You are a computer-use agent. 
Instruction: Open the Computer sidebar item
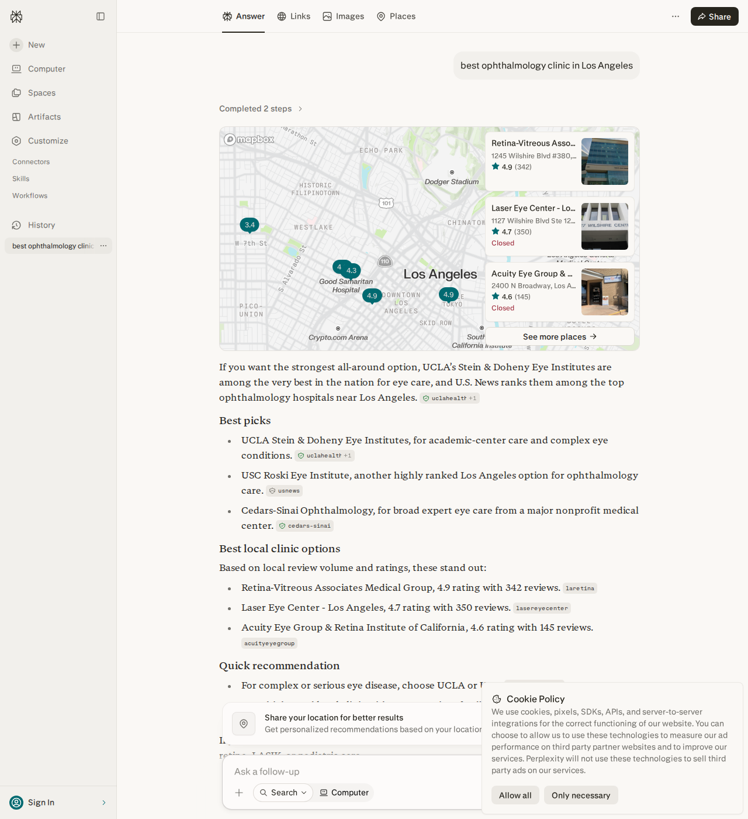39,69
